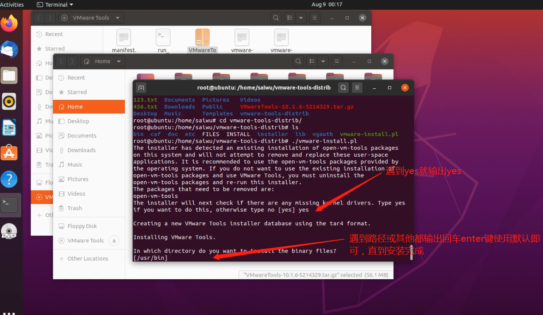Launch Thunderbird mail from the dock
This screenshot has width=543, height=315.
pyautogui.click(x=9, y=49)
